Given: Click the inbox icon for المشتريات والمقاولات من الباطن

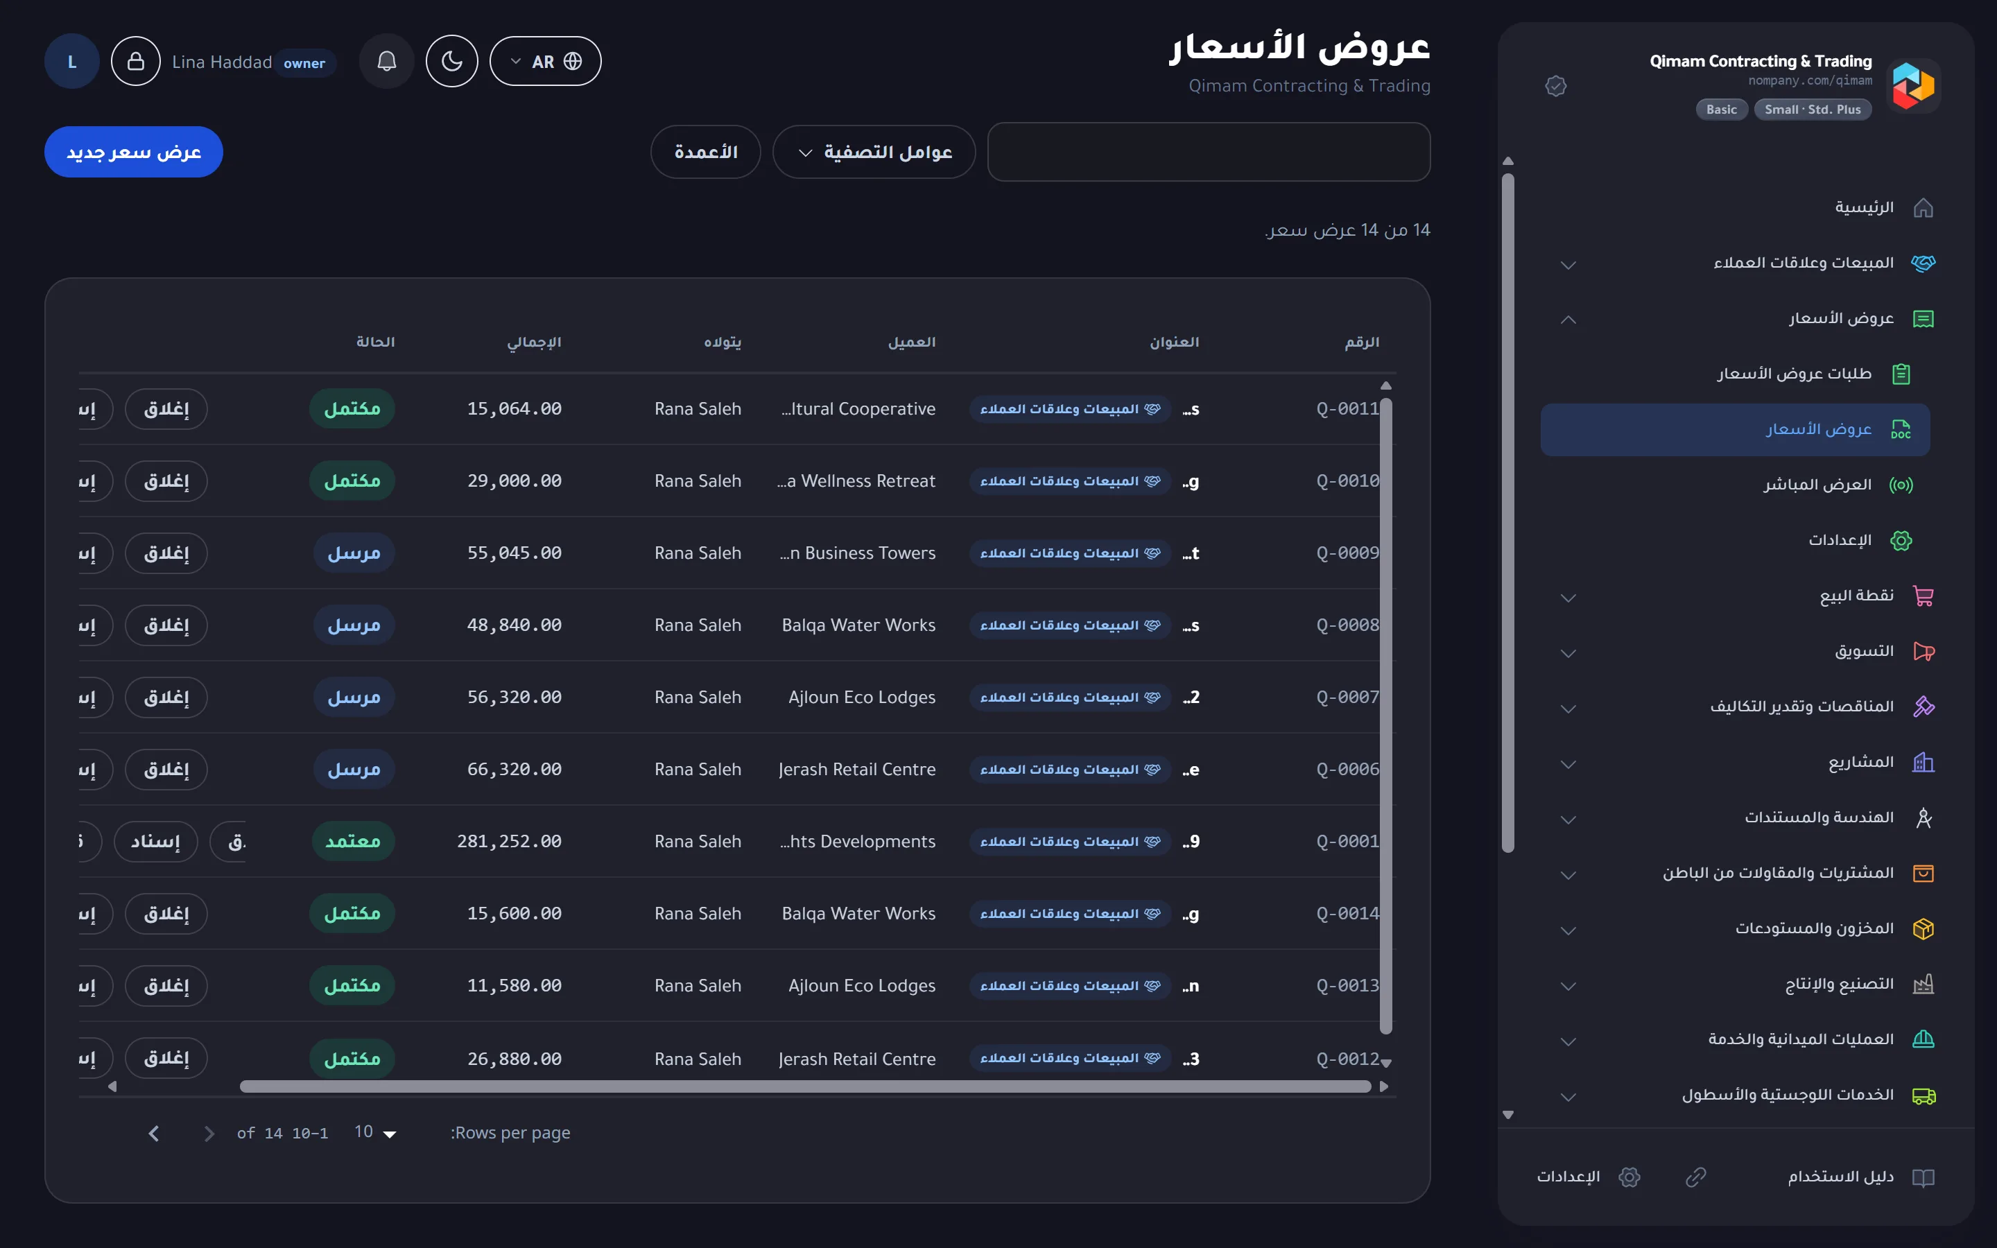Looking at the screenshot, I should pyautogui.click(x=1923, y=874).
